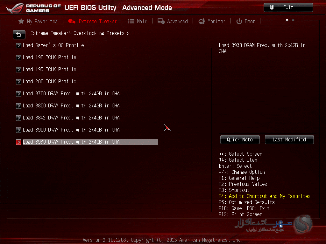This screenshot has width=326, height=244.
Task: Open the My Favorites tab
Action: click(x=38, y=21)
